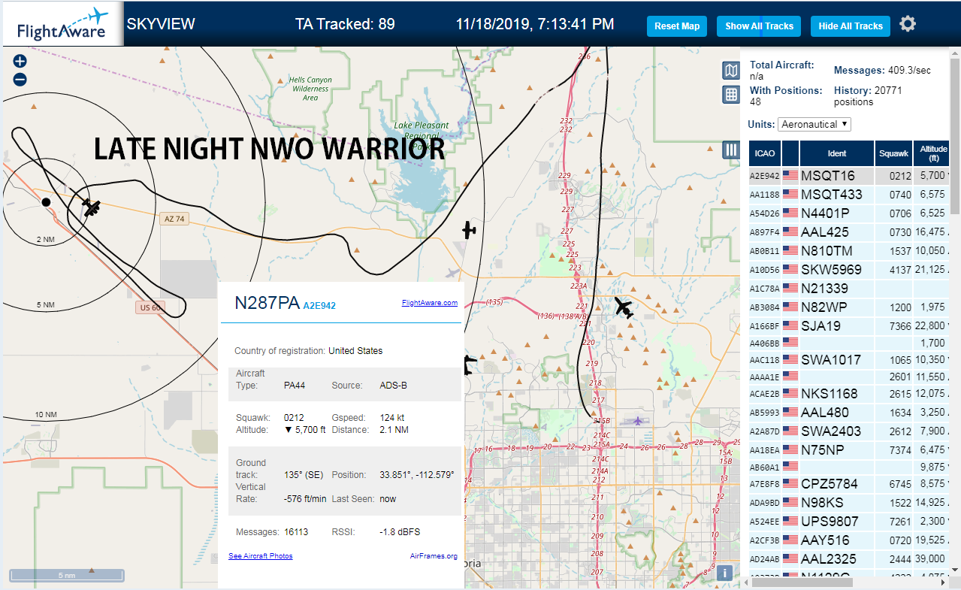
Task: Open AirFrames.org link
Action: coord(434,556)
